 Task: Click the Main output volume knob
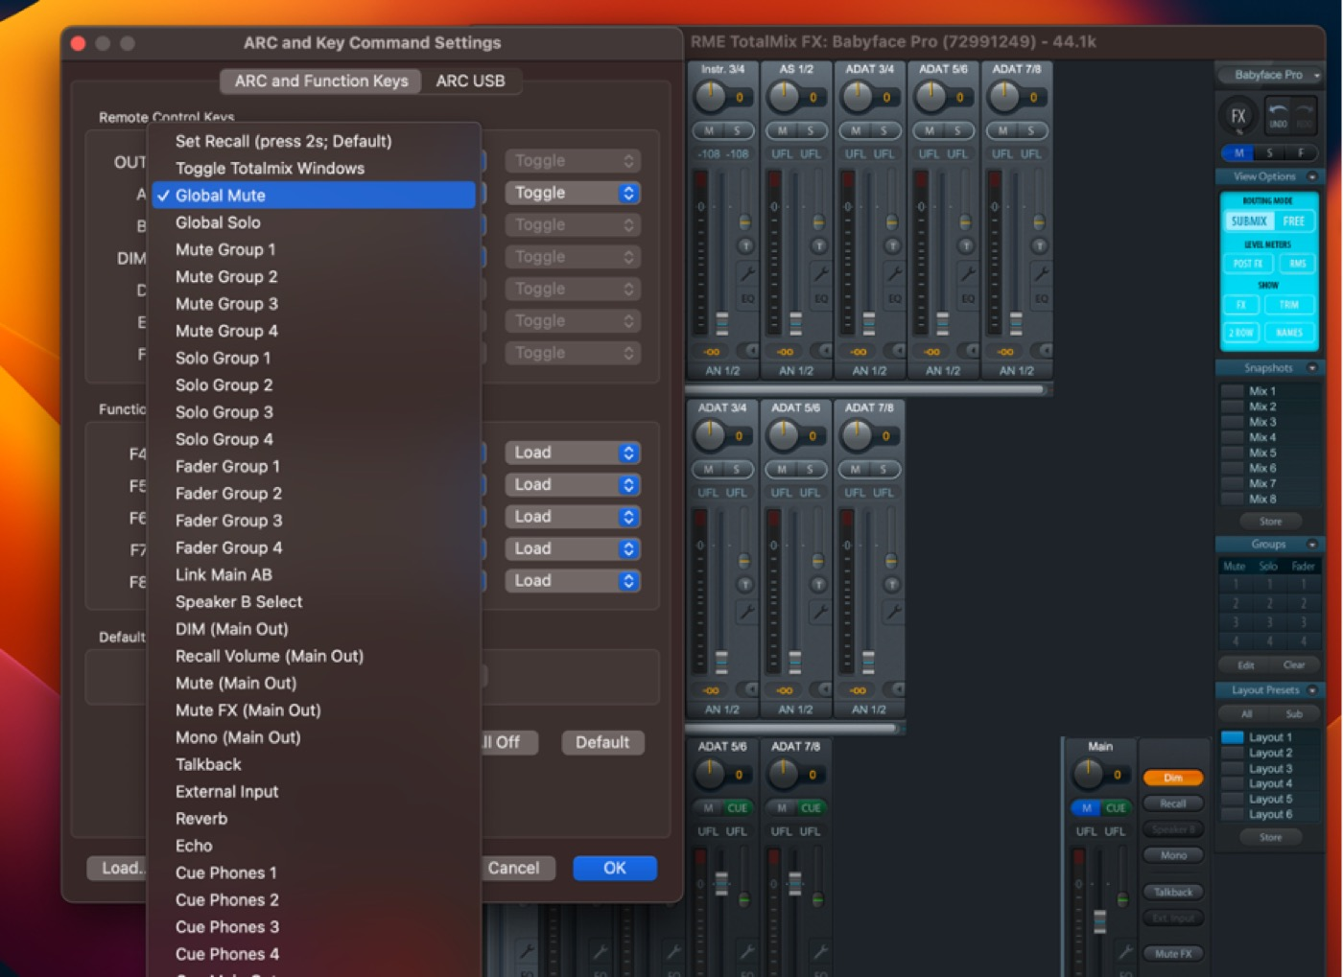click(1088, 773)
